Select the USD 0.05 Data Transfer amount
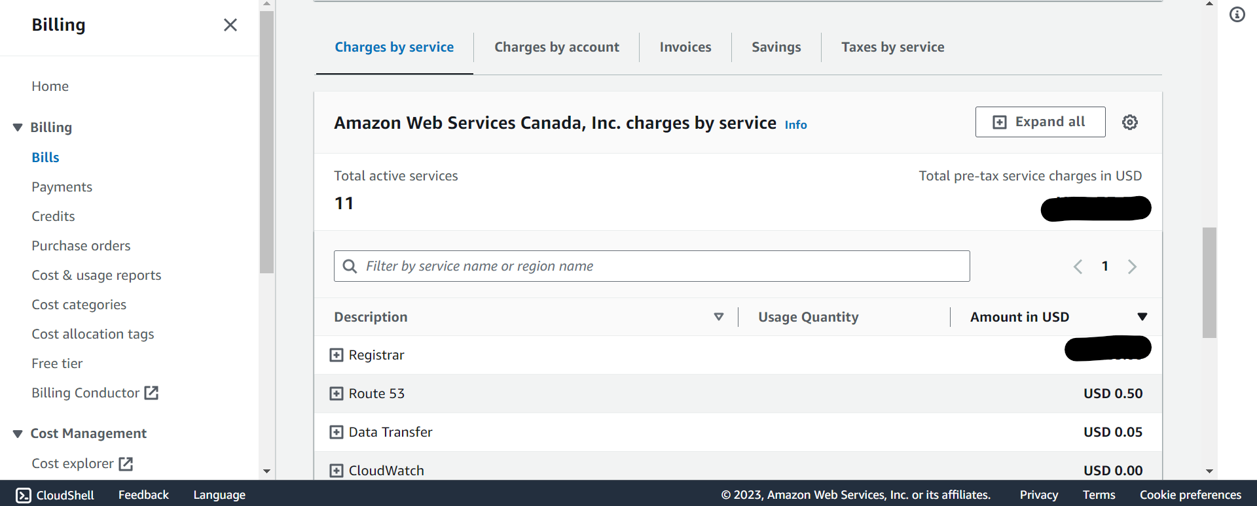 (1113, 432)
